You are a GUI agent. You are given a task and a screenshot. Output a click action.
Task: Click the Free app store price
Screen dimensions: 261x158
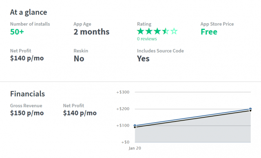click(x=209, y=32)
